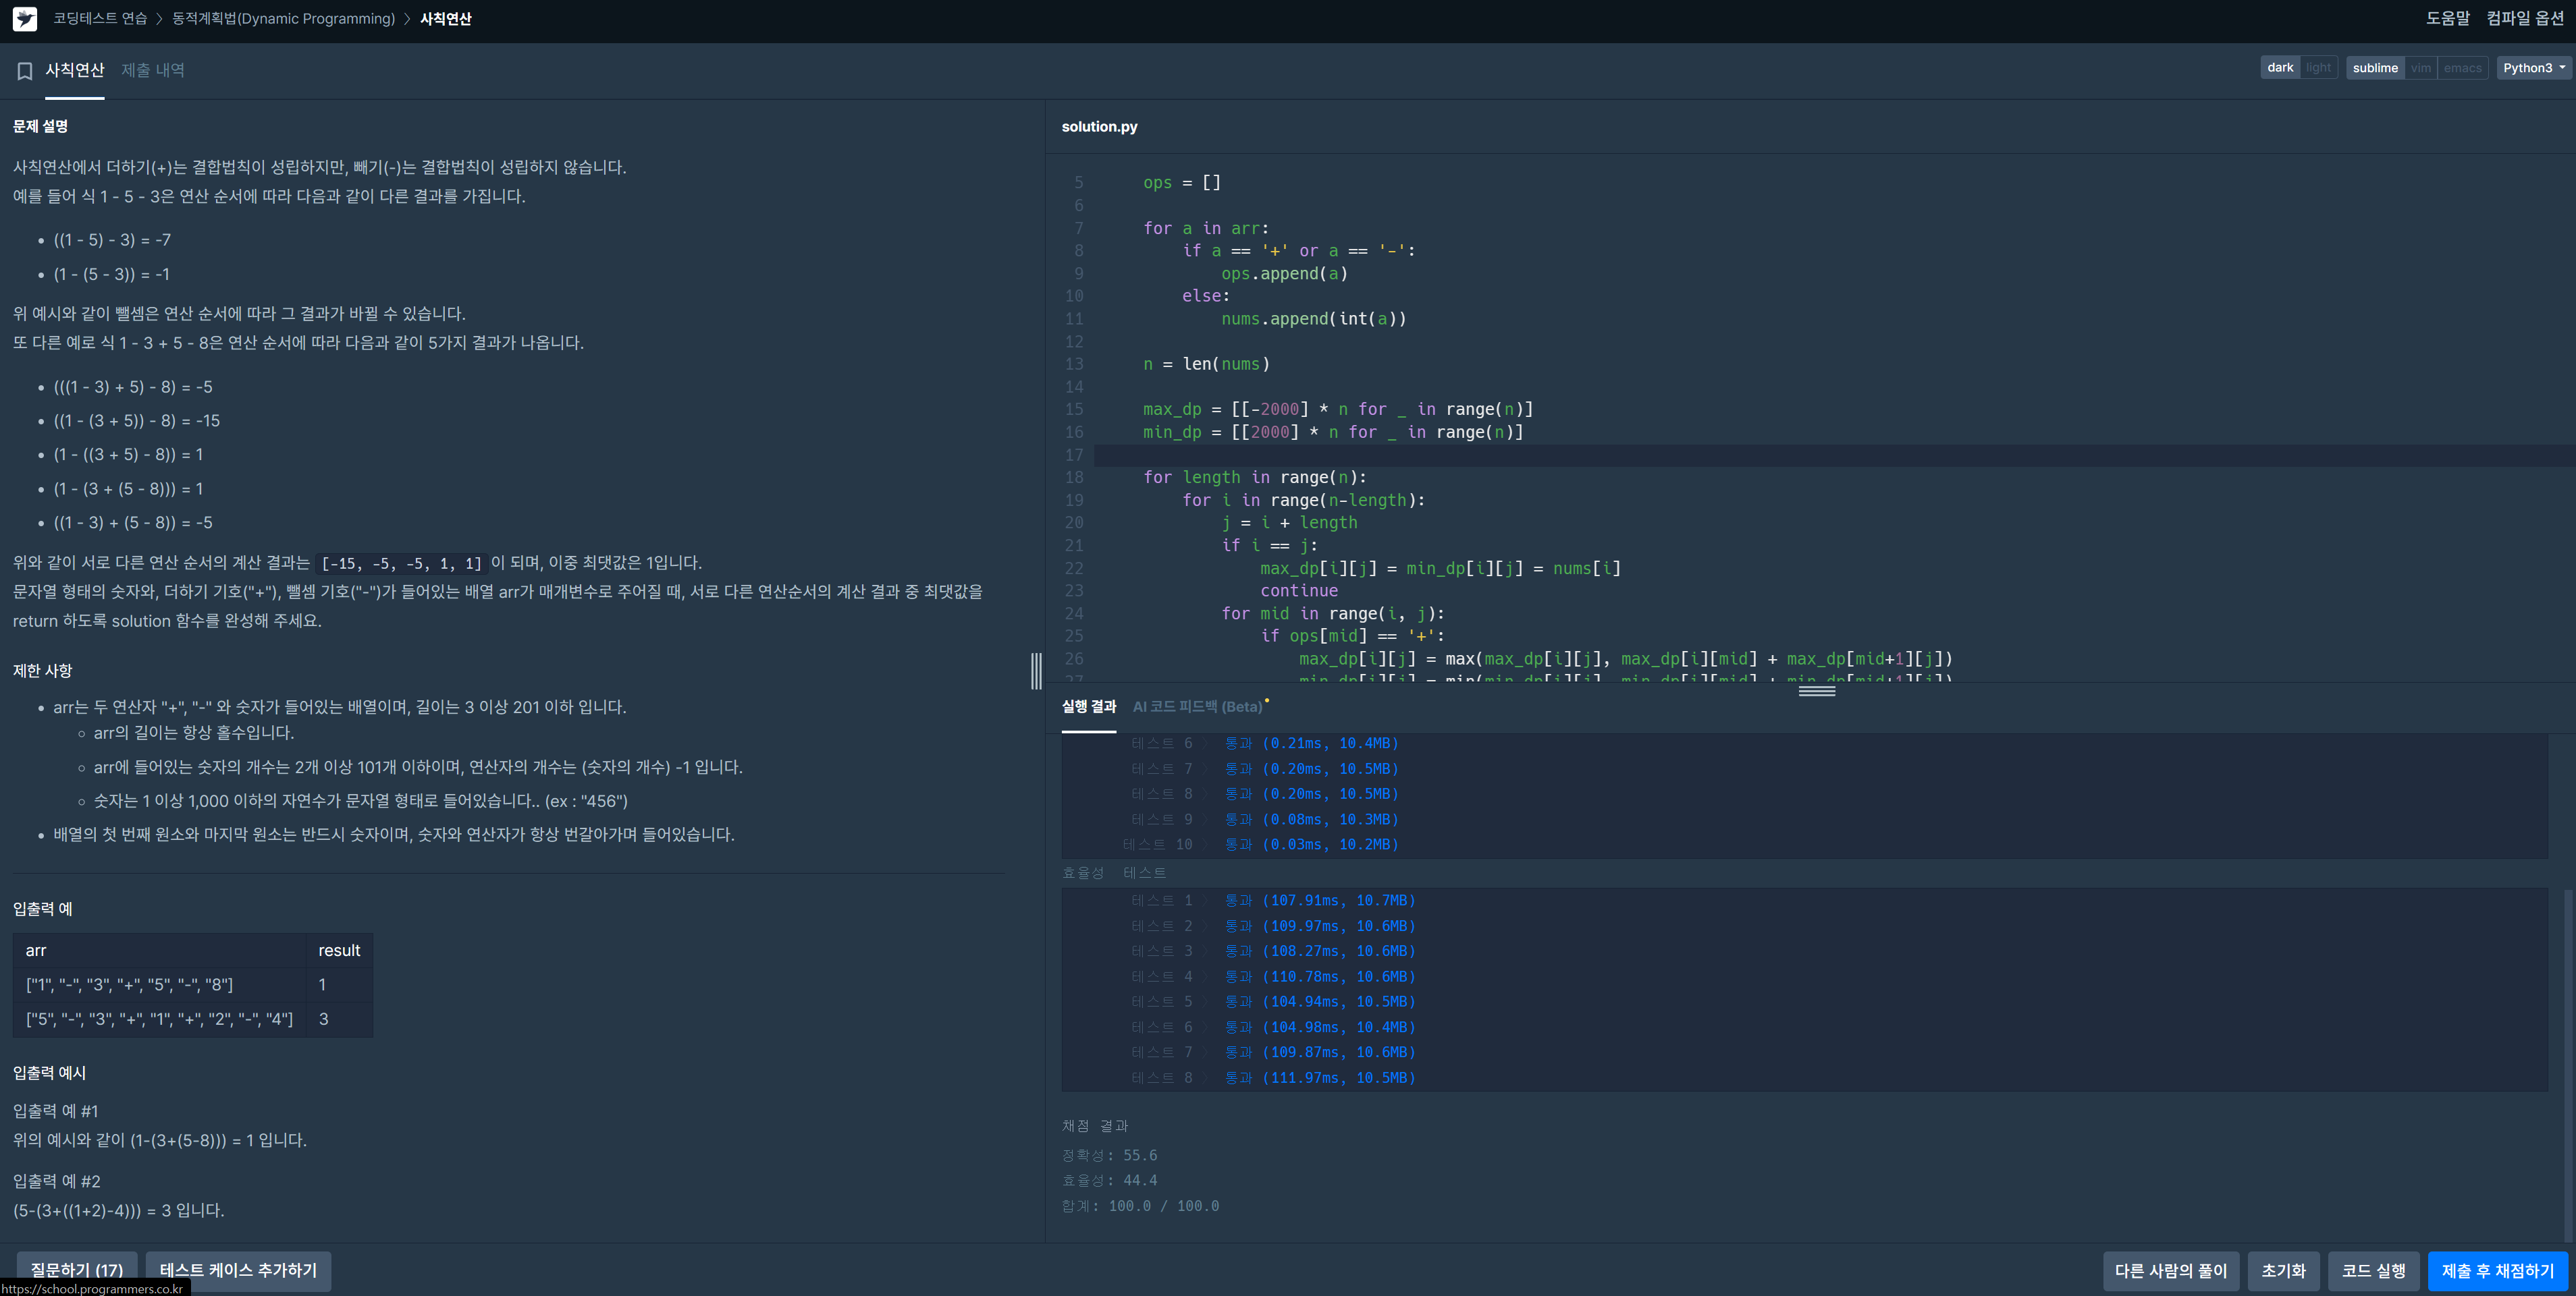Click inside code editor on line 17
The height and width of the screenshot is (1296, 2576).
tap(1834, 455)
